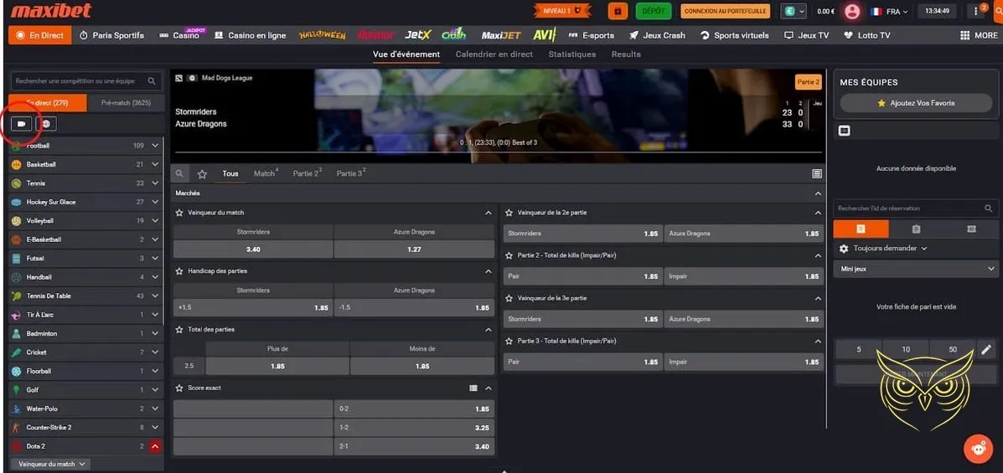The height and width of the screenshot is (473, 1003).
Task: Click the JetX game logo
Action: pyautogui.click(x=417, y=35)
